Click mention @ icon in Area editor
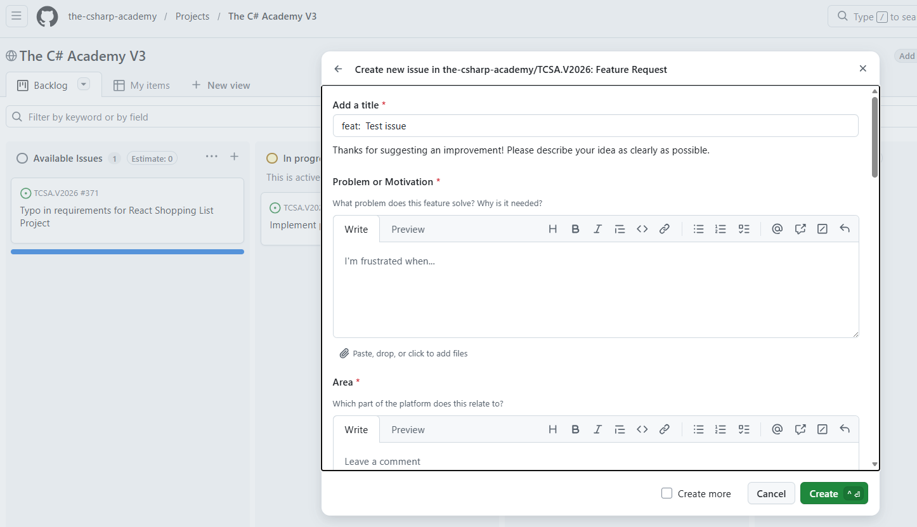The image size is (917, 527). 777,429
